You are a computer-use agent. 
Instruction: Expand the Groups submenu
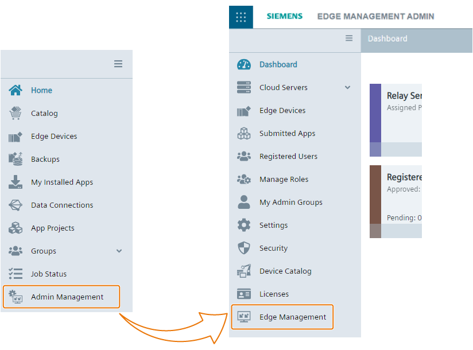point(119,251)
